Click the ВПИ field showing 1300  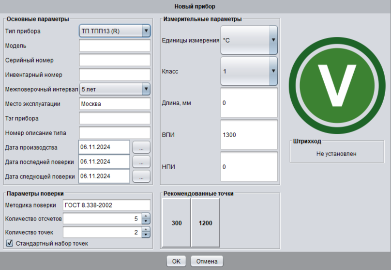249,135
